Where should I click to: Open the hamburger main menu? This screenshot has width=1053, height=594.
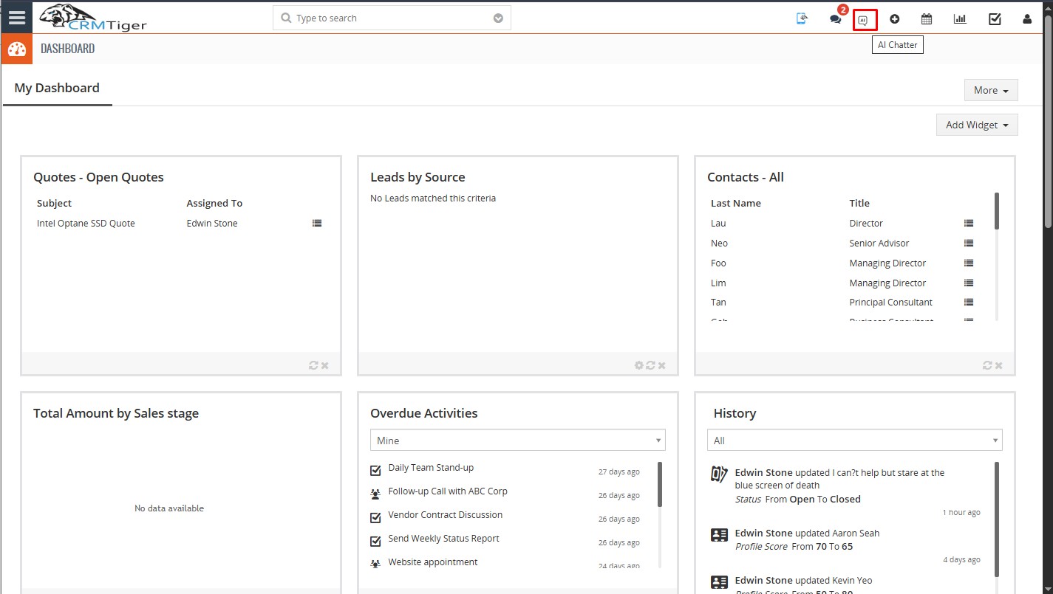tap(16, 17)
